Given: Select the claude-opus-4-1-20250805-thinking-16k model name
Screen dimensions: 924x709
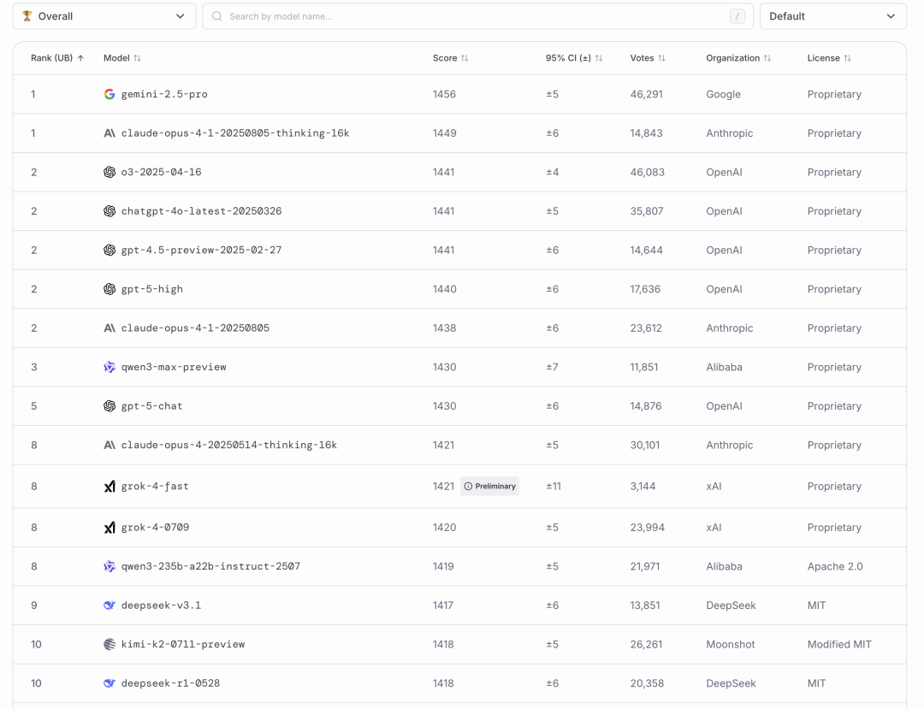Looking at the screenshot, I should tap(235, 133).
